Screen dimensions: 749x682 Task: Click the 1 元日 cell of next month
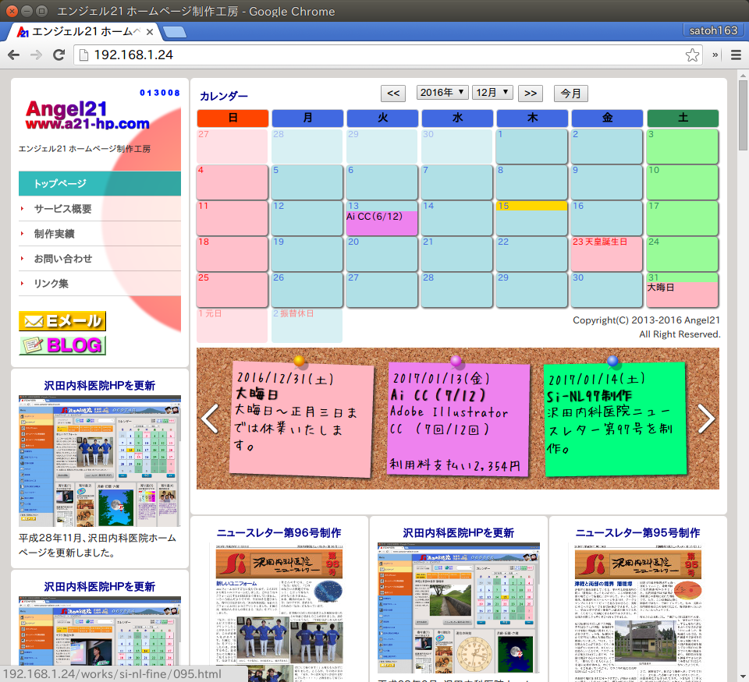[233, 326]
